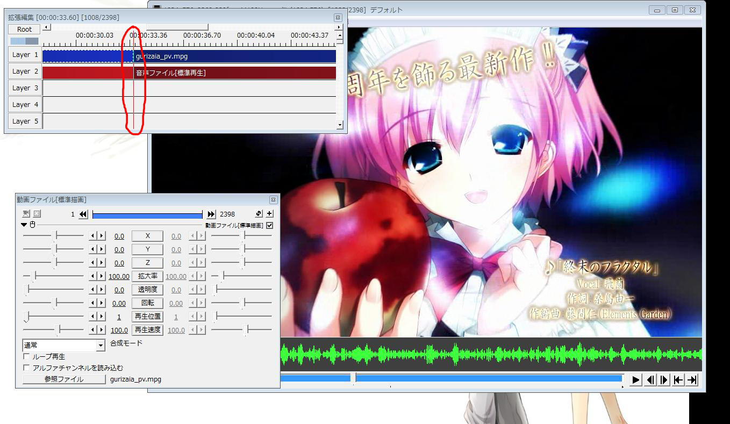Increase 拡大率 start value with its right arrow
This screenshot has height=424, width=730.
101,276
